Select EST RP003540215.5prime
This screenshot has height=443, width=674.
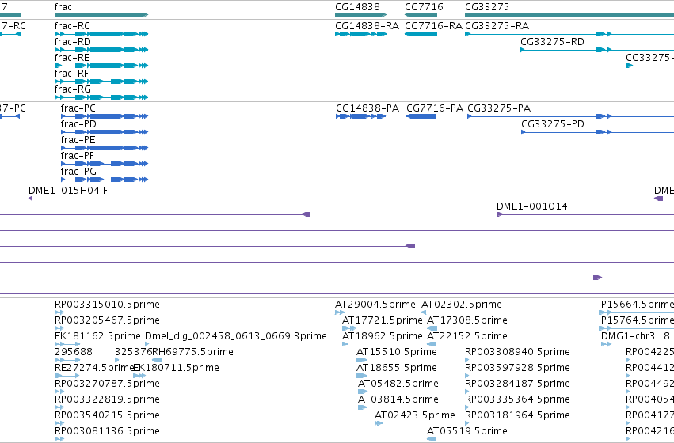(x=59, y=424)
